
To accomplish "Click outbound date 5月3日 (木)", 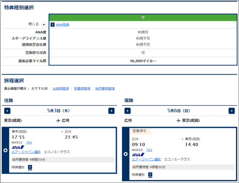I will click(x=58, y=111).
